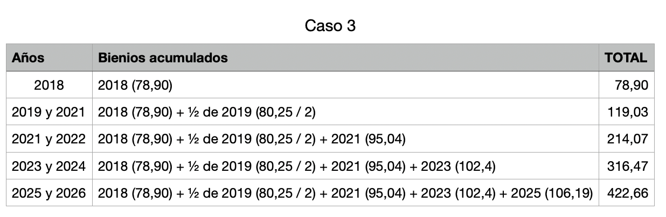Click the total value 78,90
Screen dimensions: 666x217
point(632,85)
